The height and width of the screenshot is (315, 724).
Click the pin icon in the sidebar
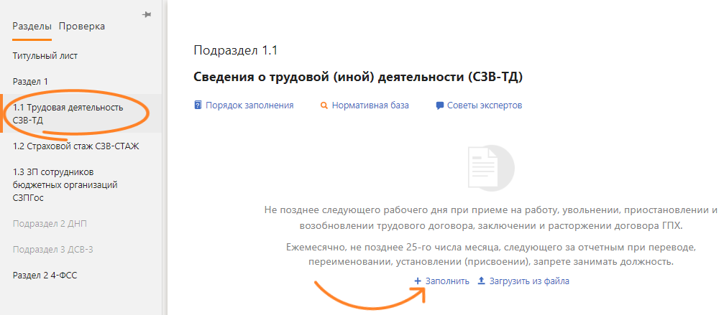(147, 14)
